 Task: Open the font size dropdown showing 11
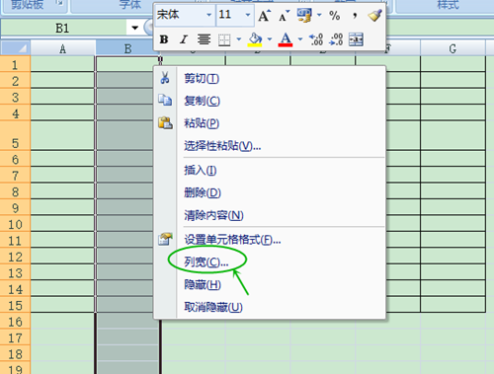(247, 15)
